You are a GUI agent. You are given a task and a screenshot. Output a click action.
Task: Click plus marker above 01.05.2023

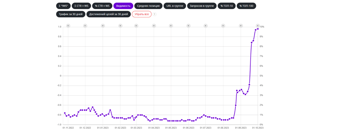pos(171,26)
